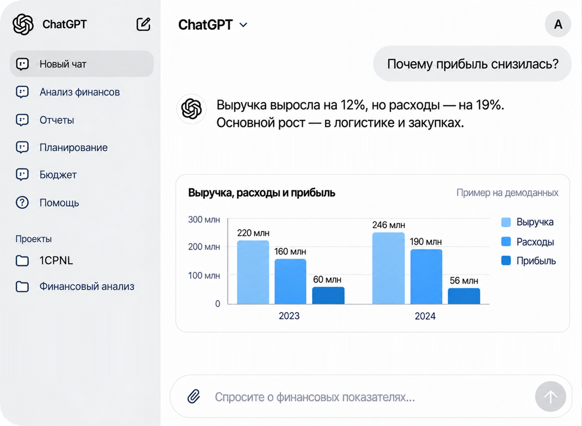
Task: Click the folder icon for Финансовый анализ
Action: point(22,287)
